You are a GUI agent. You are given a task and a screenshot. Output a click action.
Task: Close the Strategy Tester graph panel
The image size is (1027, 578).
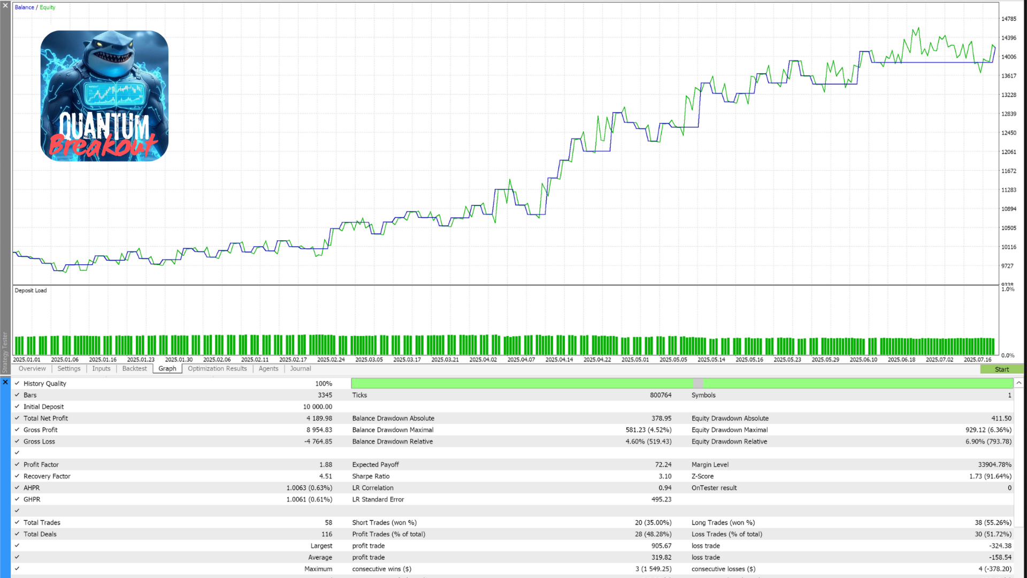pos(5,5)
